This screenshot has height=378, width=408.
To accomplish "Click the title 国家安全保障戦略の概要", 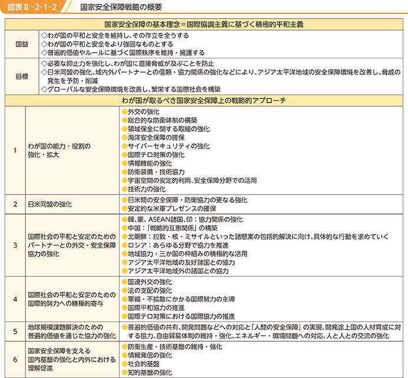I will point(121,7).
